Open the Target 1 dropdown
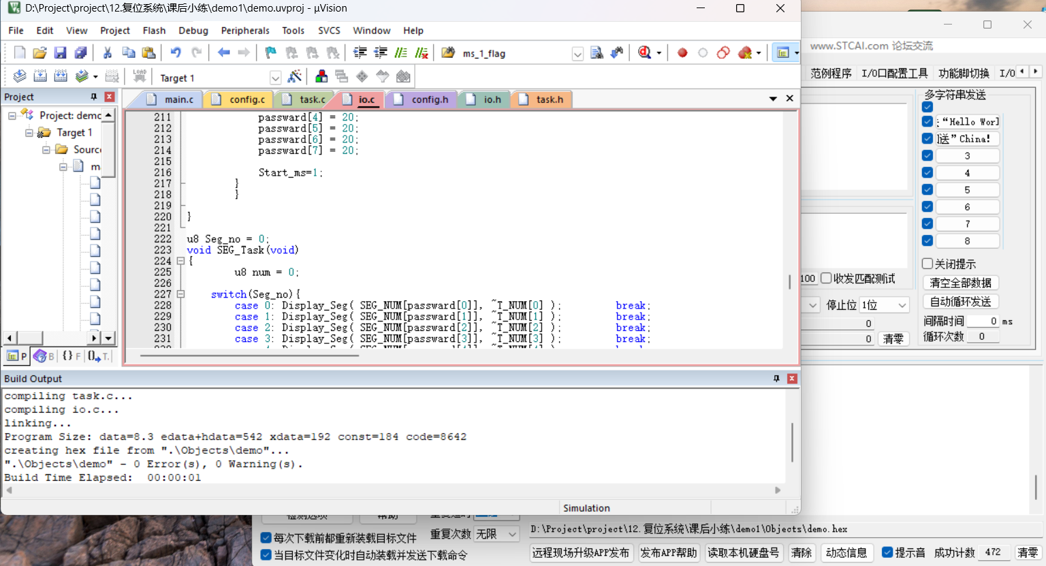The image size is (1046, 566). pos(275,78)
